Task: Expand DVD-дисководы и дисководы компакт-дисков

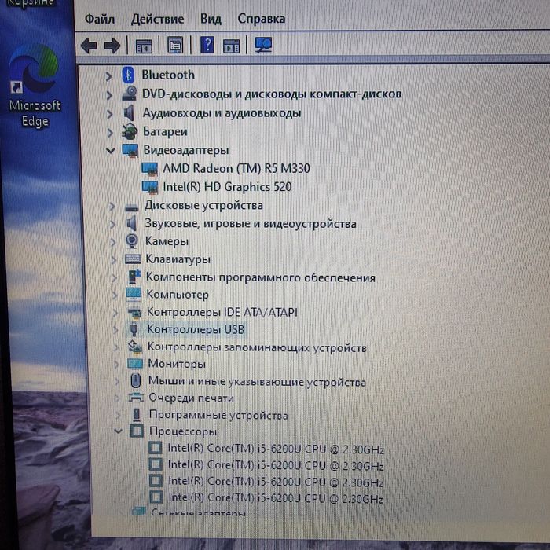Action: point(109,95)
